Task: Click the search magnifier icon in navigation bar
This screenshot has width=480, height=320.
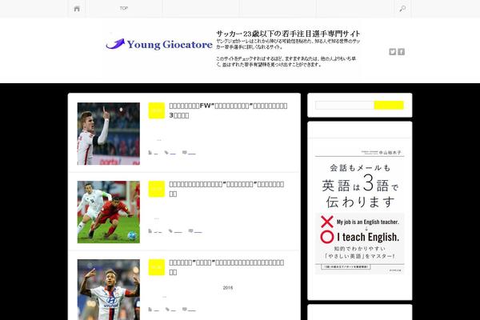Action: 402,9
